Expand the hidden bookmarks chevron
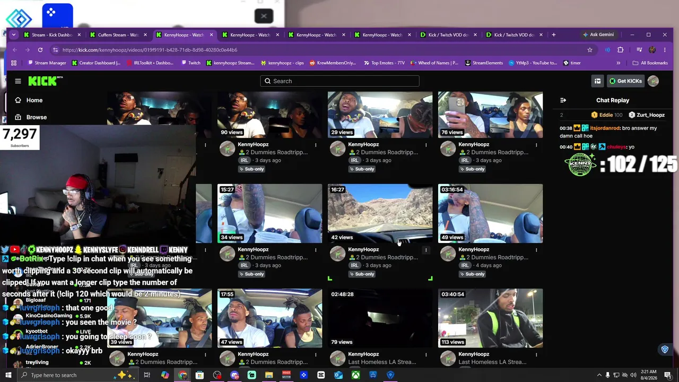 (618, 63)
